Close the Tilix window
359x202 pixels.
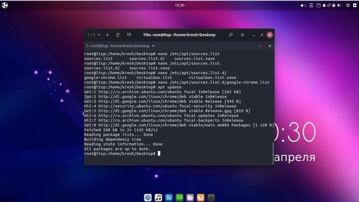click(270, 35)
